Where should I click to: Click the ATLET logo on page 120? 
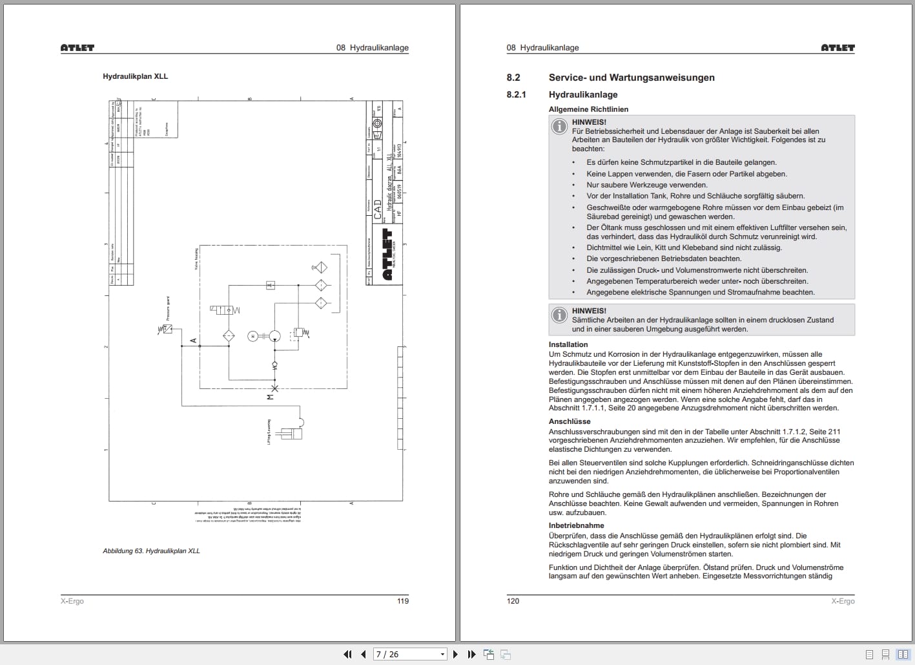[837, 47]
